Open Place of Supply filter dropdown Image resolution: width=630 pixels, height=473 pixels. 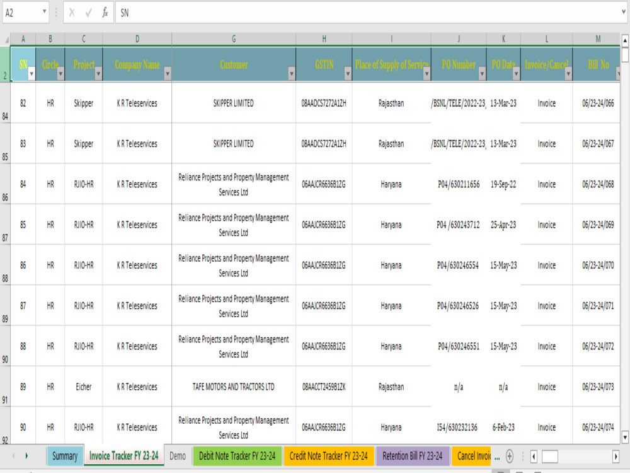[x=427, y=74]
